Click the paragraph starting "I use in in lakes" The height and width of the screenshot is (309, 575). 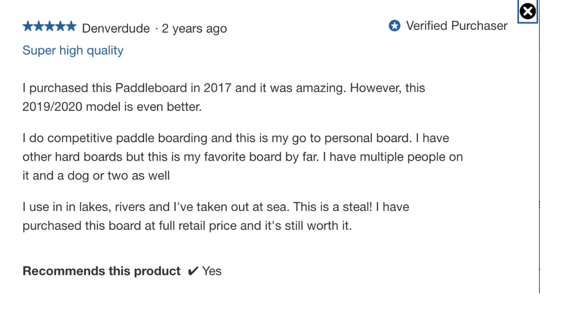[216, 216]
